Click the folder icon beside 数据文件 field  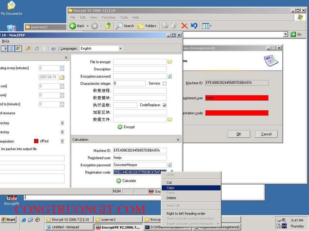click(170, 119)
